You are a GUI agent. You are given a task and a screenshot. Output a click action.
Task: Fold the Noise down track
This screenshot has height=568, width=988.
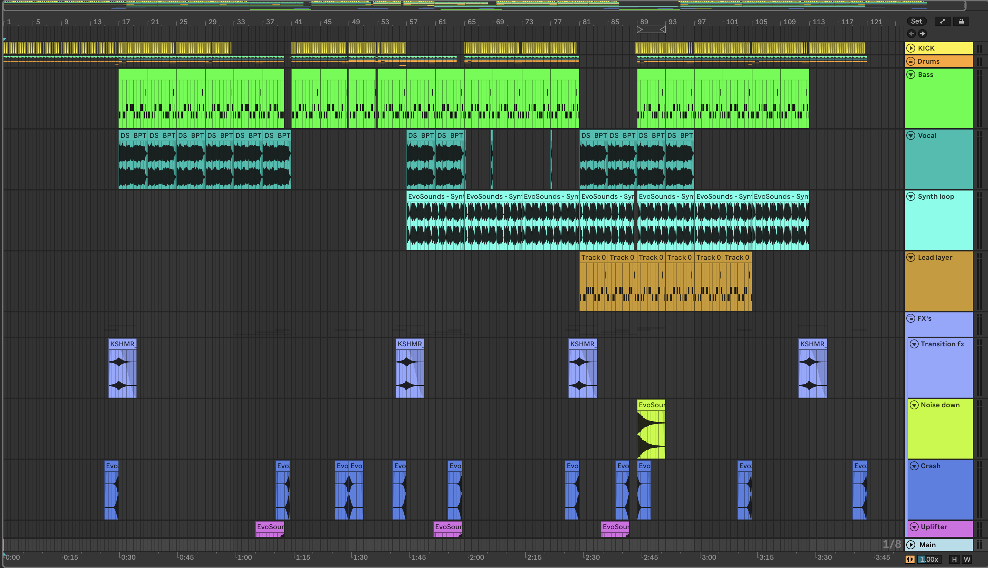point(914,405)
